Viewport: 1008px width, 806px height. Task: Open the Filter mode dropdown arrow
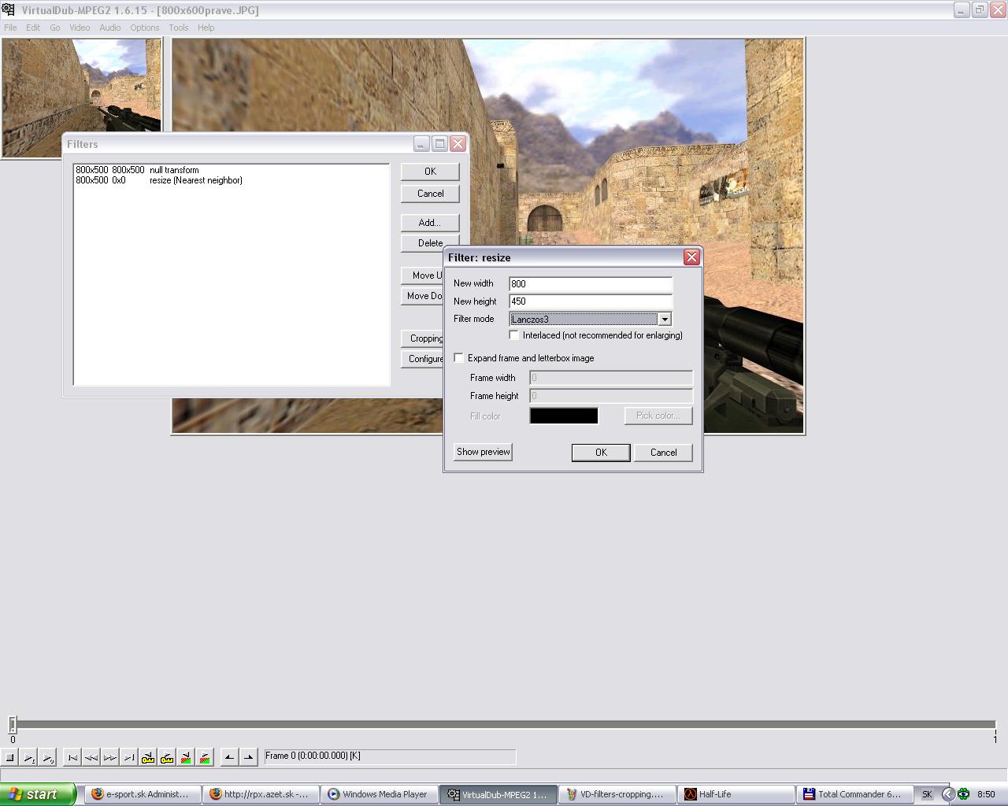[x=665, y=319]
